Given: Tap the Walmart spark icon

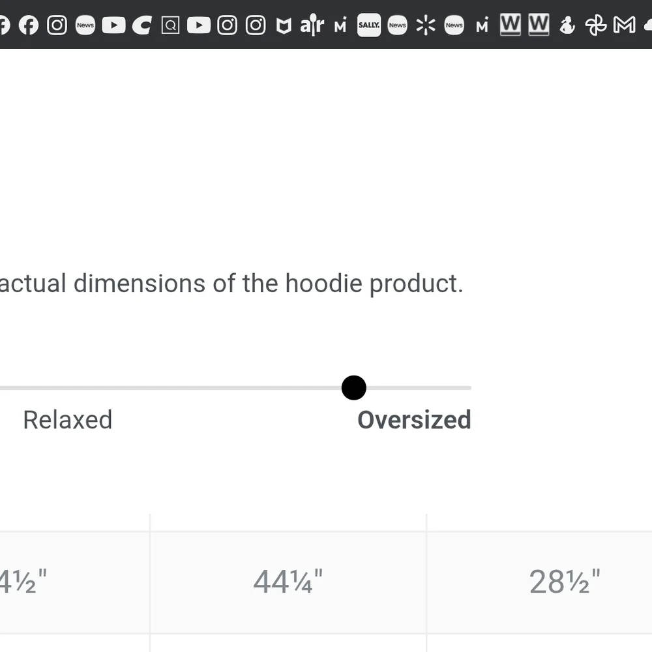Looking at the screenshot, I should point(426,25).
